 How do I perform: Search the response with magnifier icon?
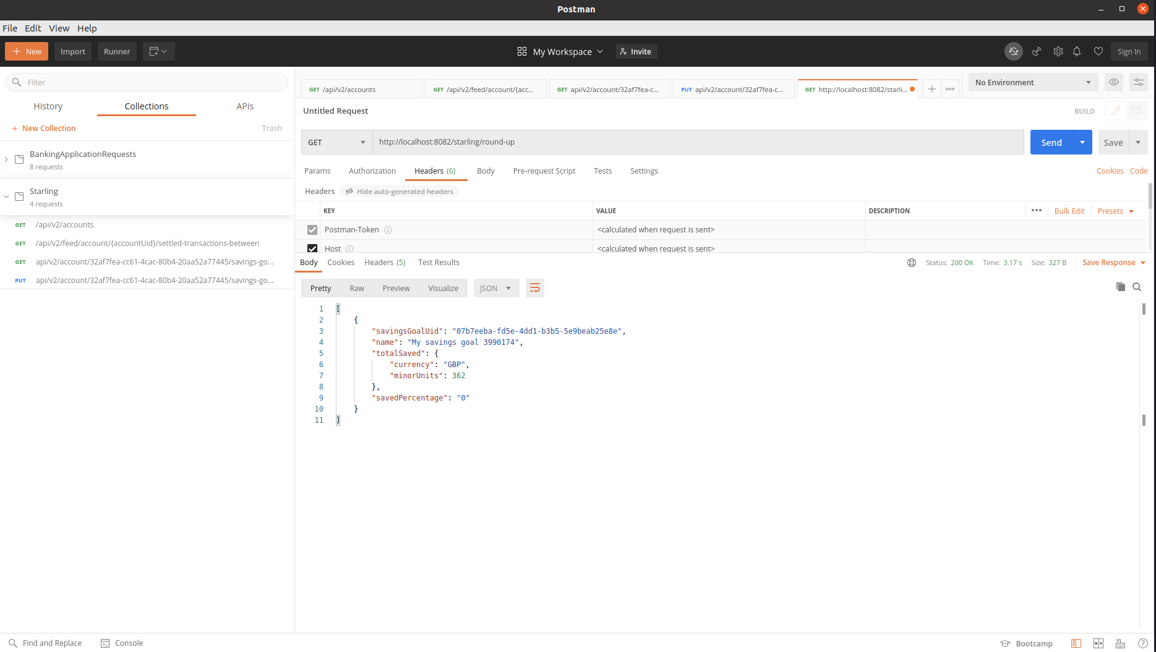tap(1137, 287)
